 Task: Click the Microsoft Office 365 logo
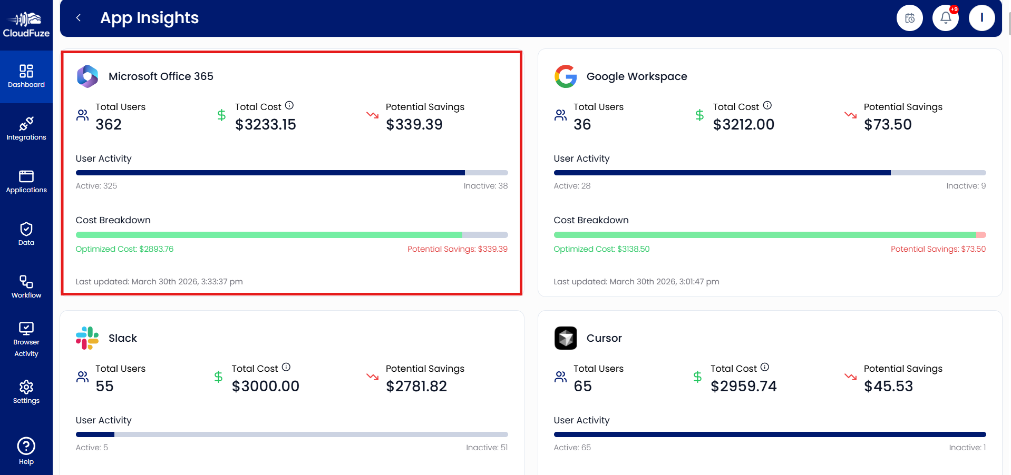point(88,76)
